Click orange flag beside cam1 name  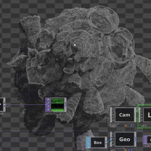pos(126,126)
